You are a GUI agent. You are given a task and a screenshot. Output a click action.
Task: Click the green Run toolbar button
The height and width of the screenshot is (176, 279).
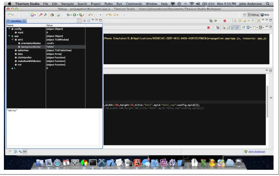(74, 15)
